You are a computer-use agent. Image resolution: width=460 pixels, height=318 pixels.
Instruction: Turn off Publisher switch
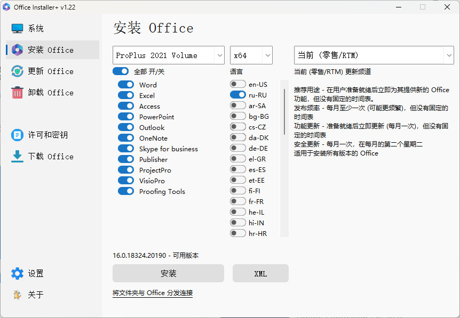[x=126, y=159]
